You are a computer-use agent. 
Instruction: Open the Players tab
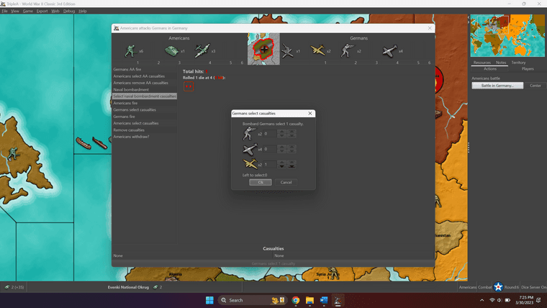click(528, 69)
